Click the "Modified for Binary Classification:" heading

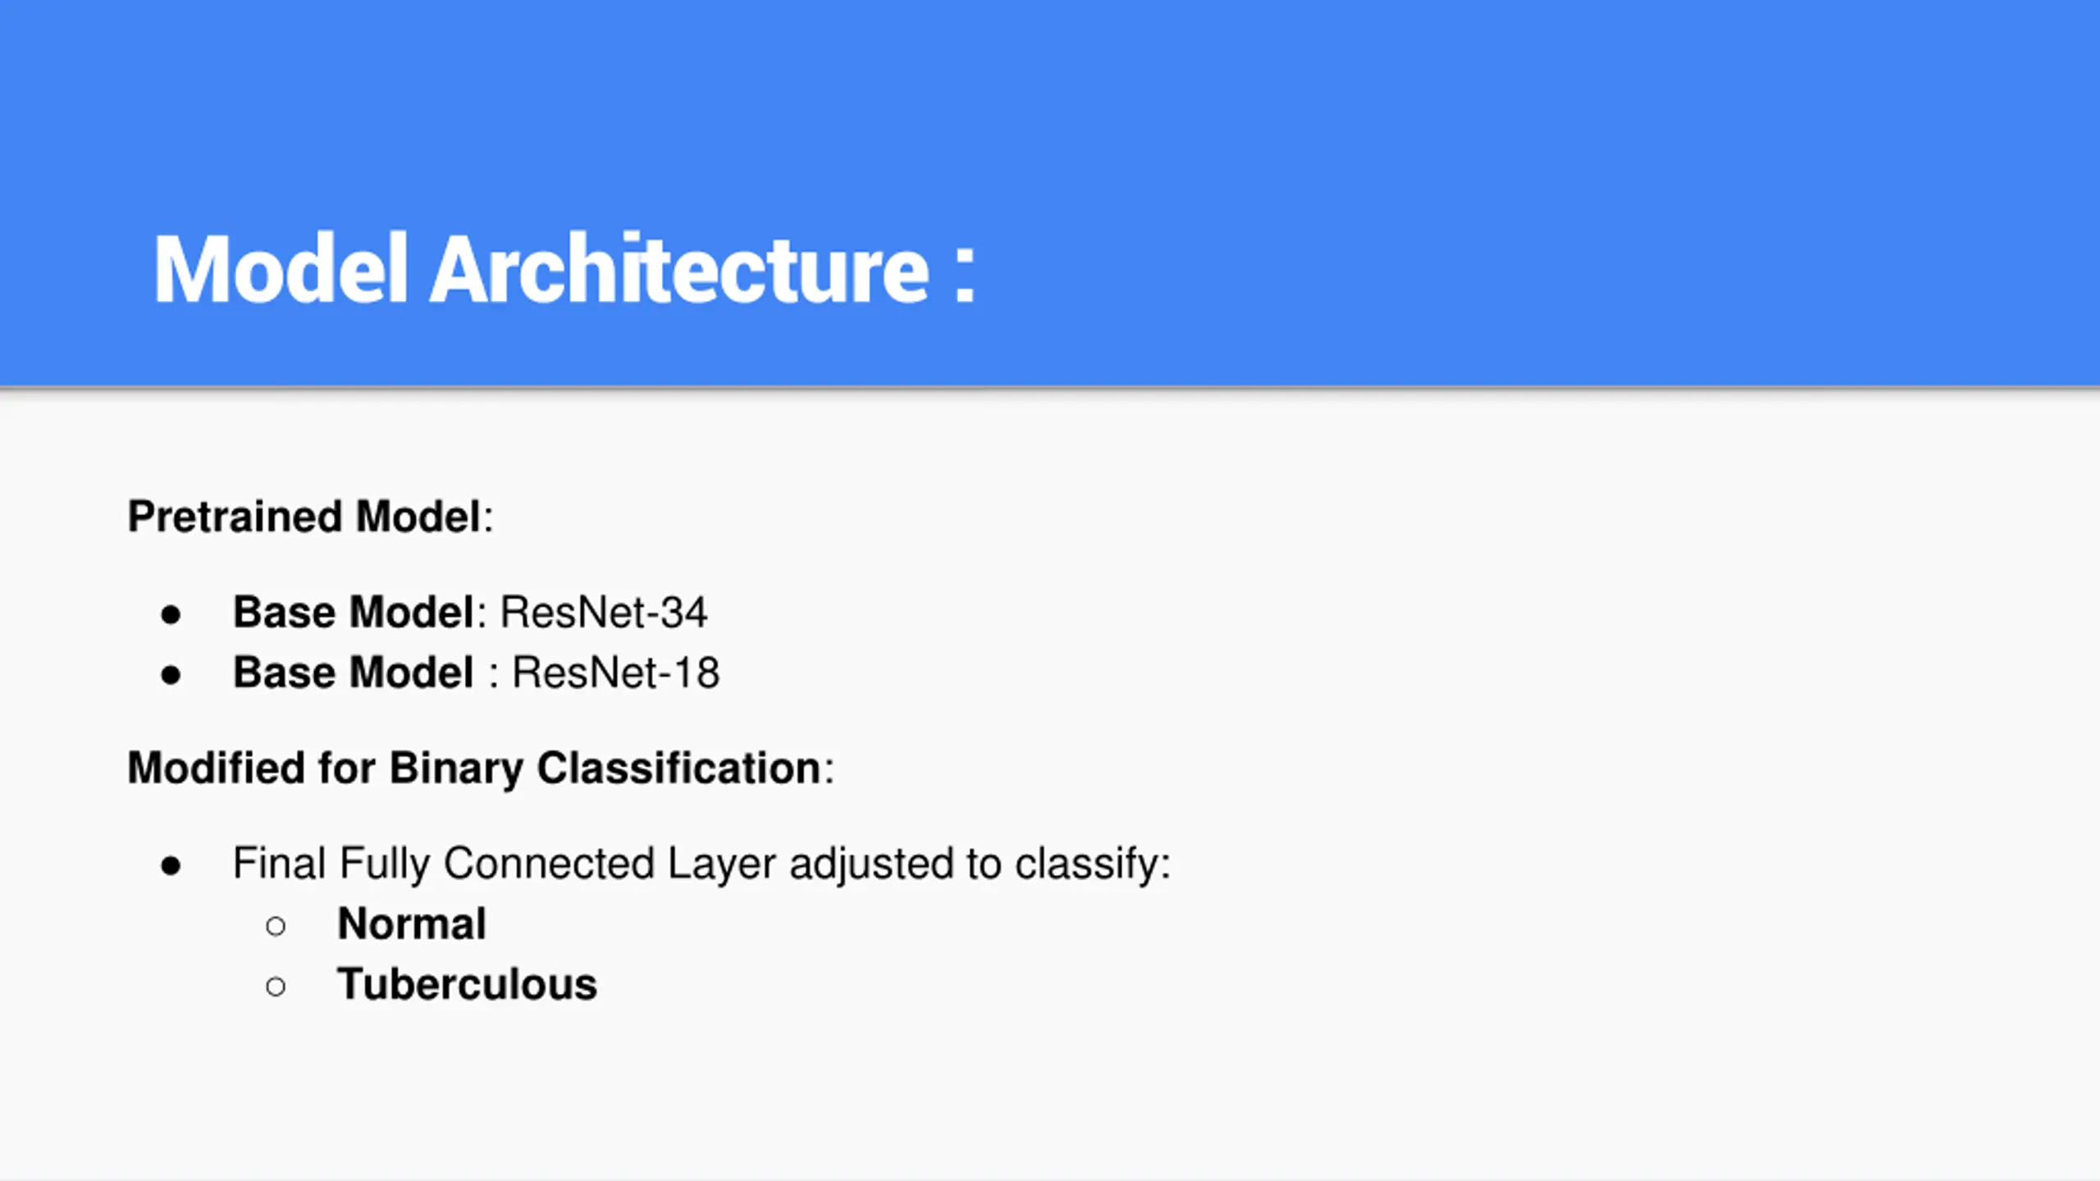(x=481, y=768)
